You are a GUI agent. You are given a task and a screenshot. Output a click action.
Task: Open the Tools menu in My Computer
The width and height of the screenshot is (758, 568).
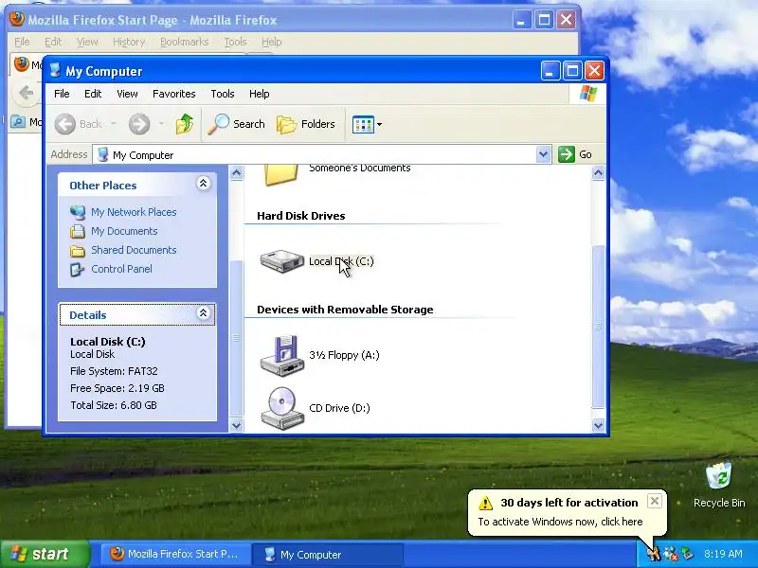223,94
